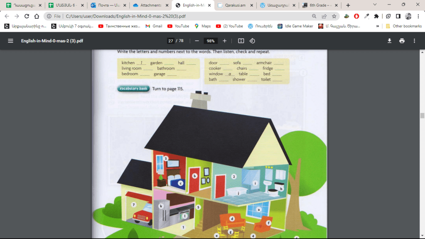Open the PDF sidebar menu
The image size is (425, 239).
coord(10,41)
